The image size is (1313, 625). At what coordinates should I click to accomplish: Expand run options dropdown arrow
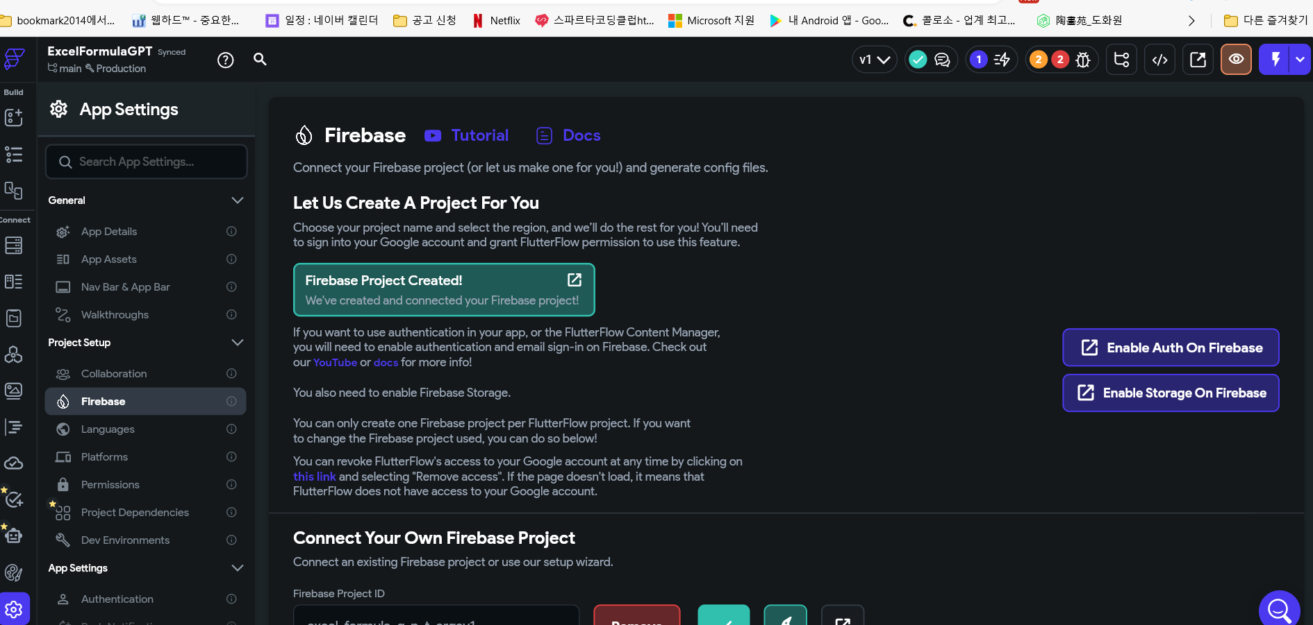(1300, 60)
